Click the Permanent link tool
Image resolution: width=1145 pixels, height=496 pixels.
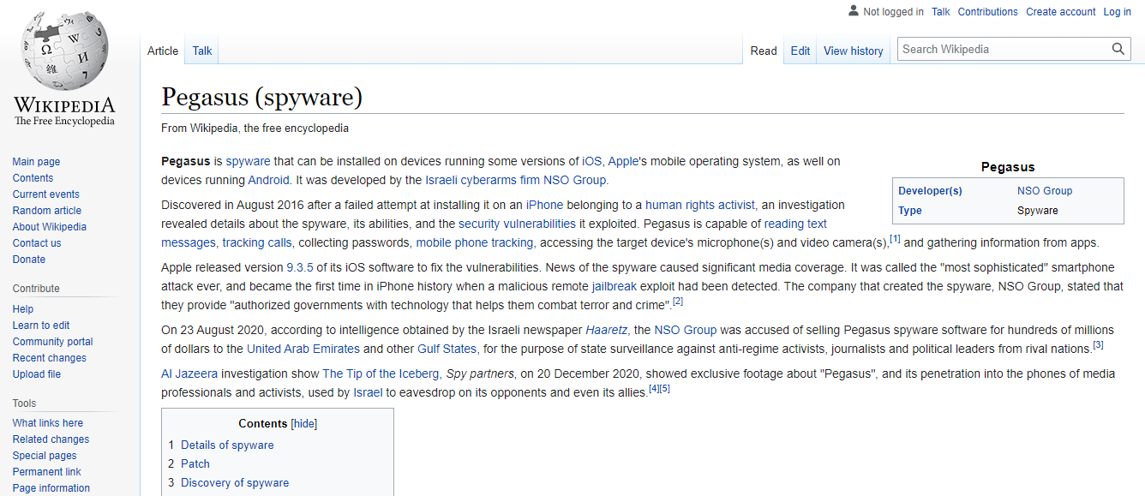(47, 472)
